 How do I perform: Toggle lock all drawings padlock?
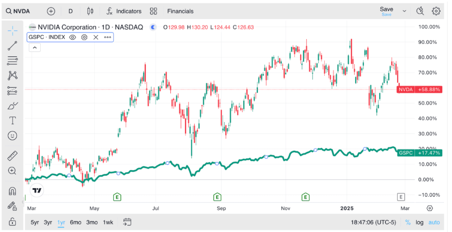13,222
